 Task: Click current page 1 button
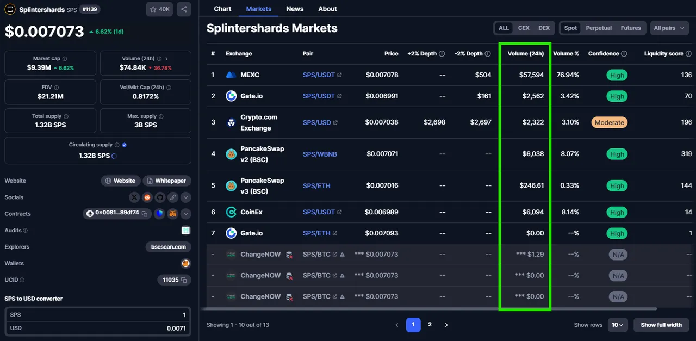point(413,325)
